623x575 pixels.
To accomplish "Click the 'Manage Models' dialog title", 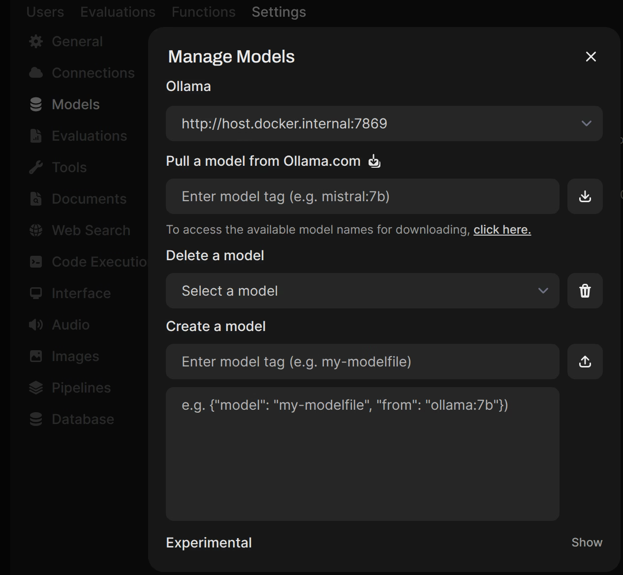I will [x=231, y=57].
